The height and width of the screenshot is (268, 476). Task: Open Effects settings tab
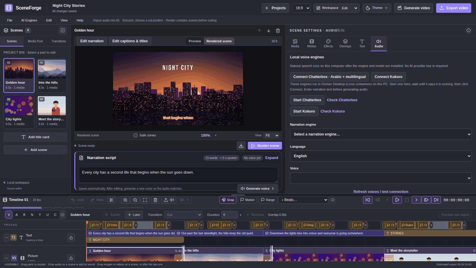click(328, 43)
